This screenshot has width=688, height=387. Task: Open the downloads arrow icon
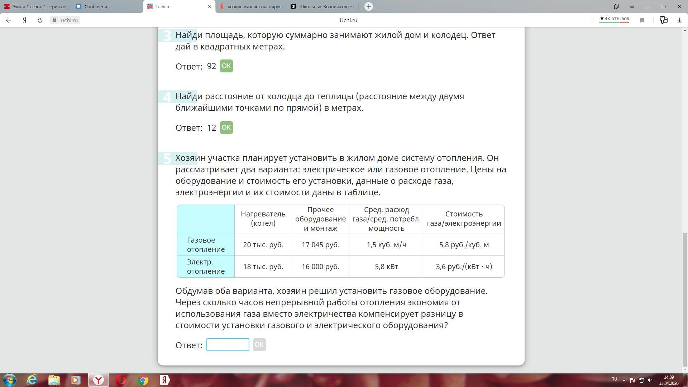pyautogui.click(x=679, y=20)
